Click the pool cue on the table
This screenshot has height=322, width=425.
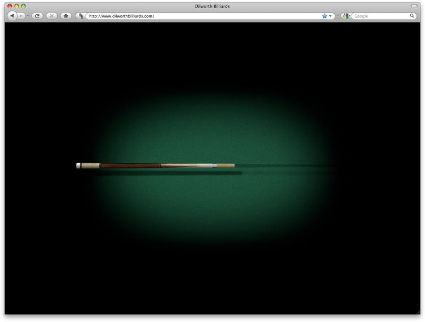coord(155,166)
